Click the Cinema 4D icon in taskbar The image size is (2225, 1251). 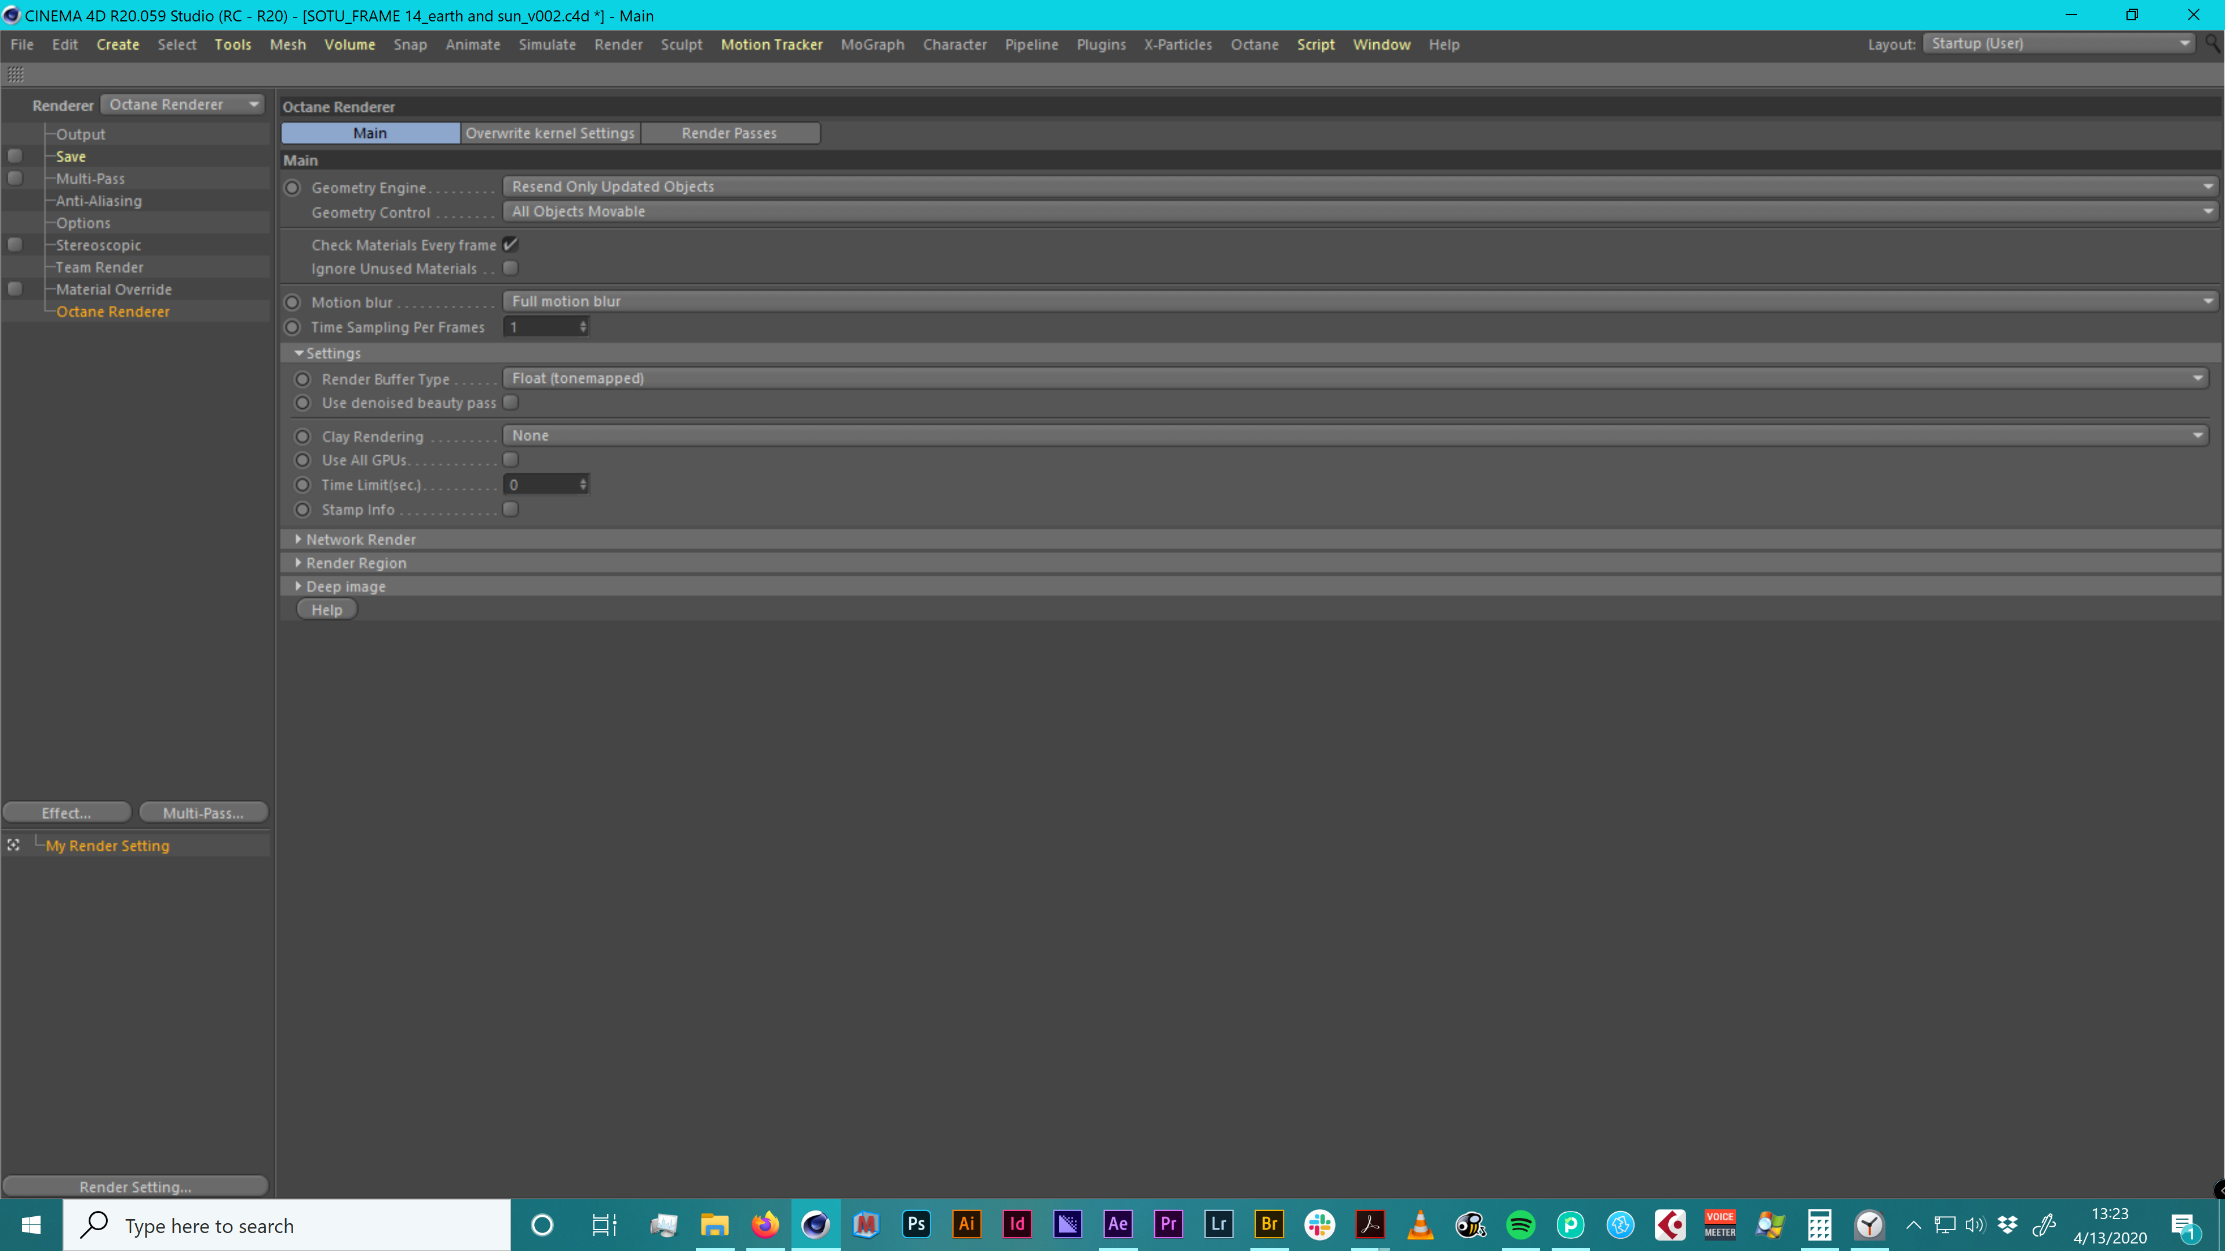pos(815,1224)
